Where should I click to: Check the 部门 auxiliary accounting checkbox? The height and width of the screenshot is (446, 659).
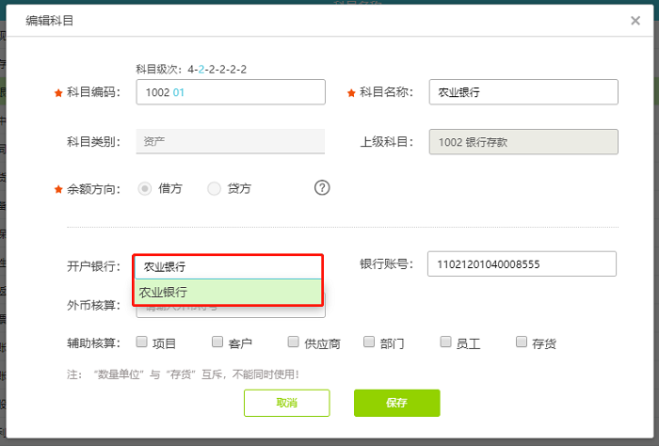coord(369,342)
